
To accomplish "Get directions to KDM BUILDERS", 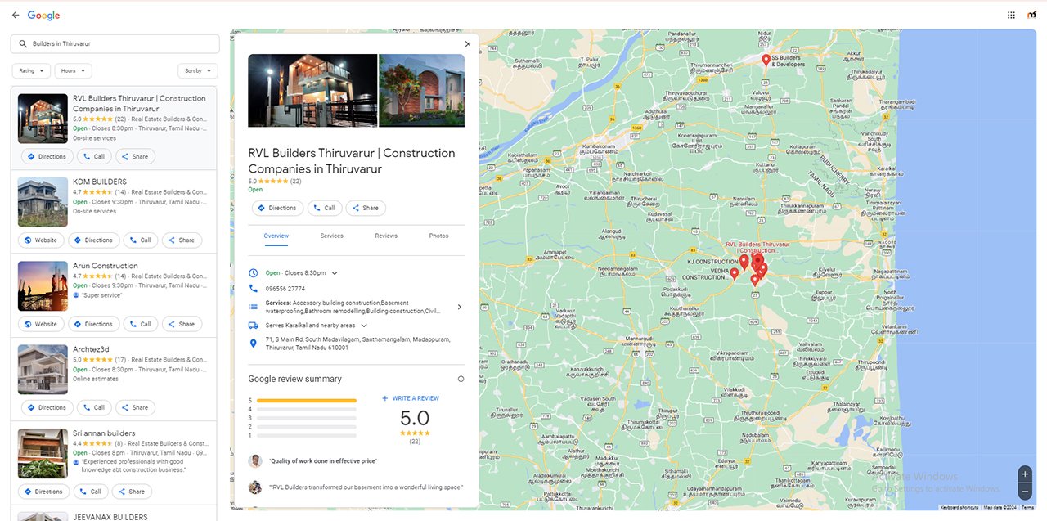I will click(92, 240).
